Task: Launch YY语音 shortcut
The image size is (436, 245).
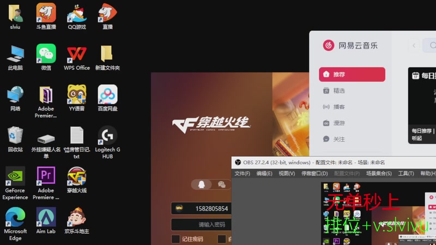Action: tap(77, 94)
